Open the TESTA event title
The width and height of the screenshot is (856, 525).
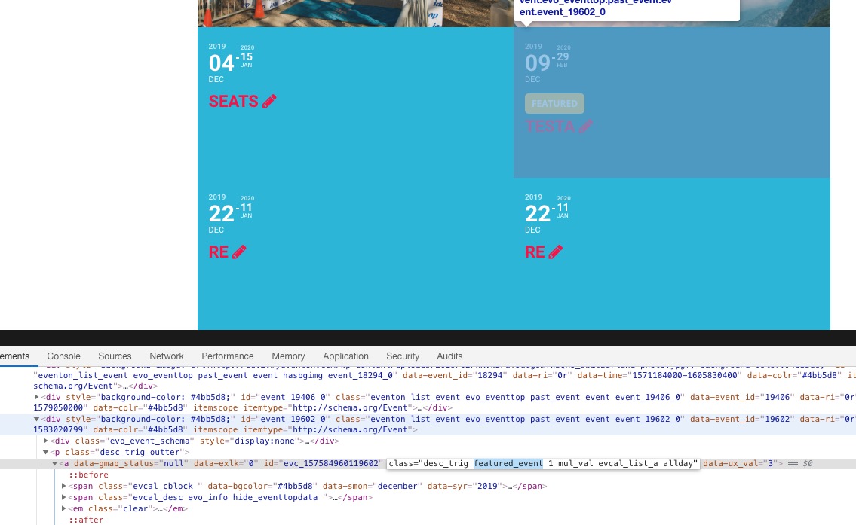tap(550, 127)
